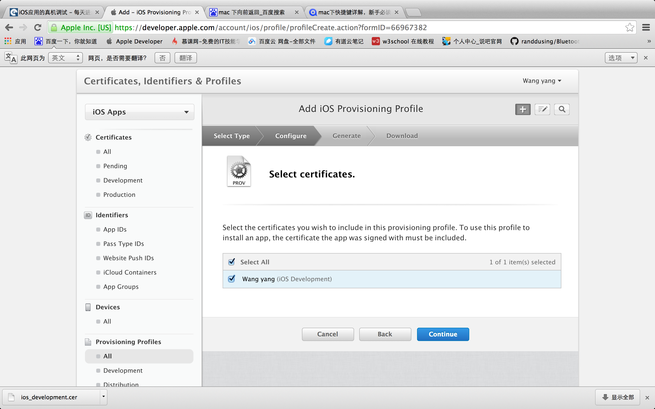Open the ios_development.cer download options arrow
The width and height of the screenshot is (655, 409).
click(x=103, y=397)
